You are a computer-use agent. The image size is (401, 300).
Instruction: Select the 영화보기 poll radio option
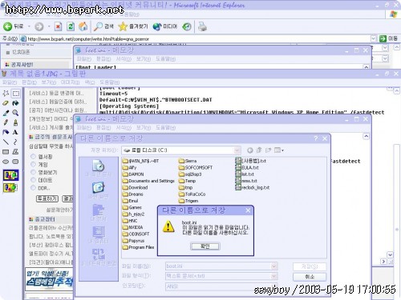(x=33, y=172)
